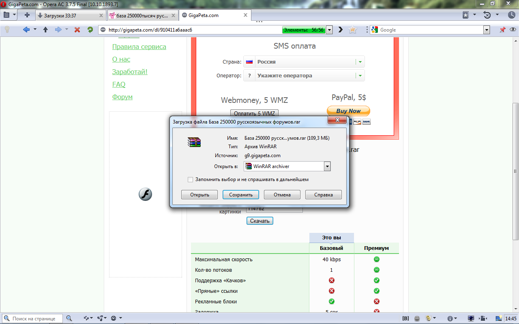This screenshot has height=324, width=519.
Task: Click the [B] status bar icon
Action: pyautogui.click(x=405, y=318)
